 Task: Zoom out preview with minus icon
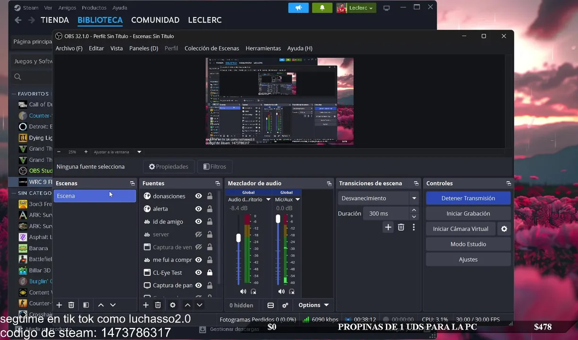59,152
